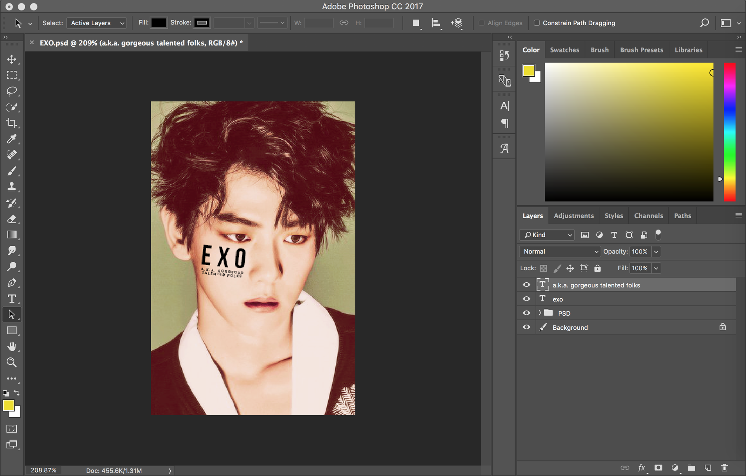Switch to the Libraries tab

tap(688, 50)
